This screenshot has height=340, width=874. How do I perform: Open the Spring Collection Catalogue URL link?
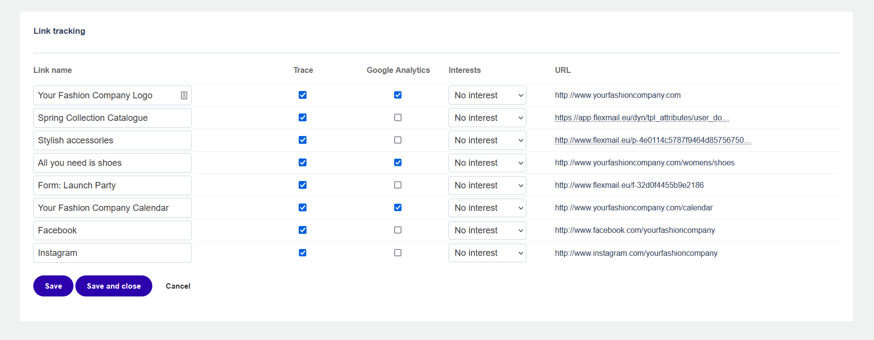(641, 118)
